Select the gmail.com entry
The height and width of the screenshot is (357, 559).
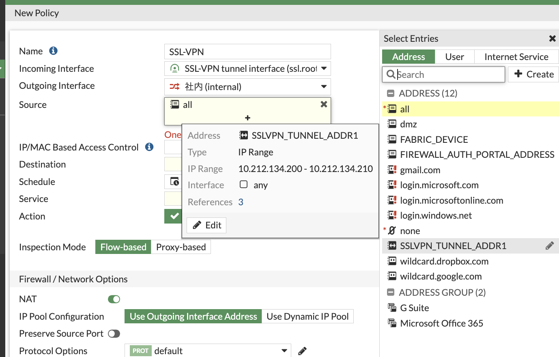(470, 170)
